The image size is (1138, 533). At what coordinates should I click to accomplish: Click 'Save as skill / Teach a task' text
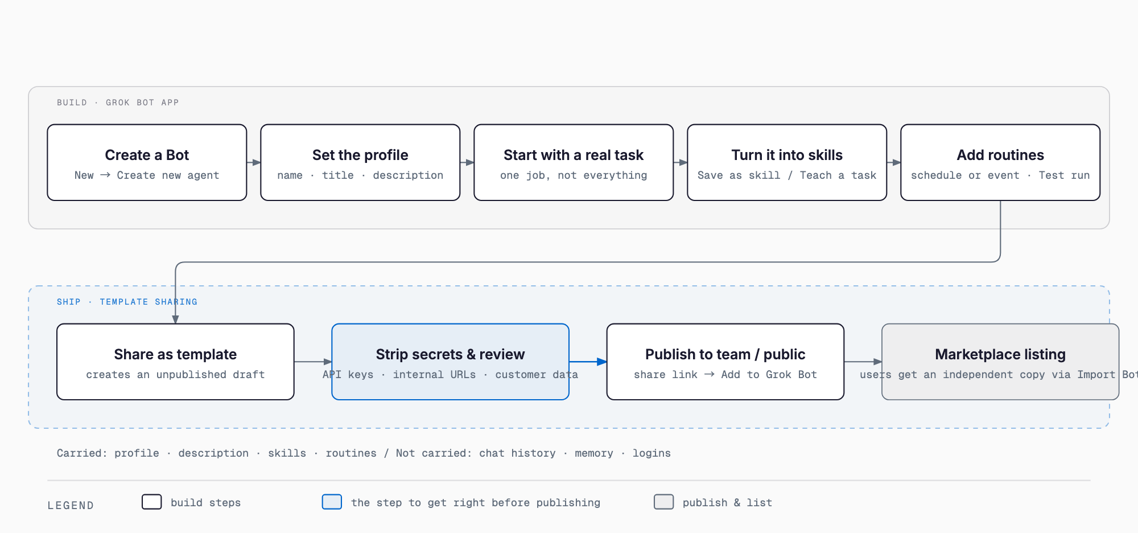point(787,175)
